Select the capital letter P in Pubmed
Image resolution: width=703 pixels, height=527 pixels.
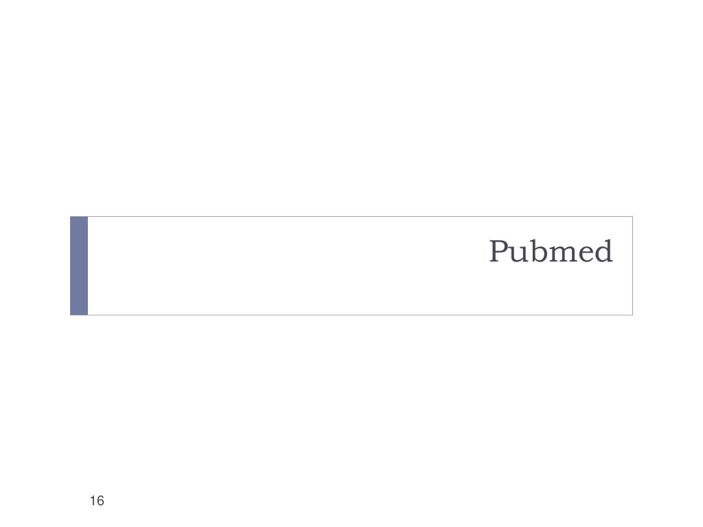coord(498,251)
